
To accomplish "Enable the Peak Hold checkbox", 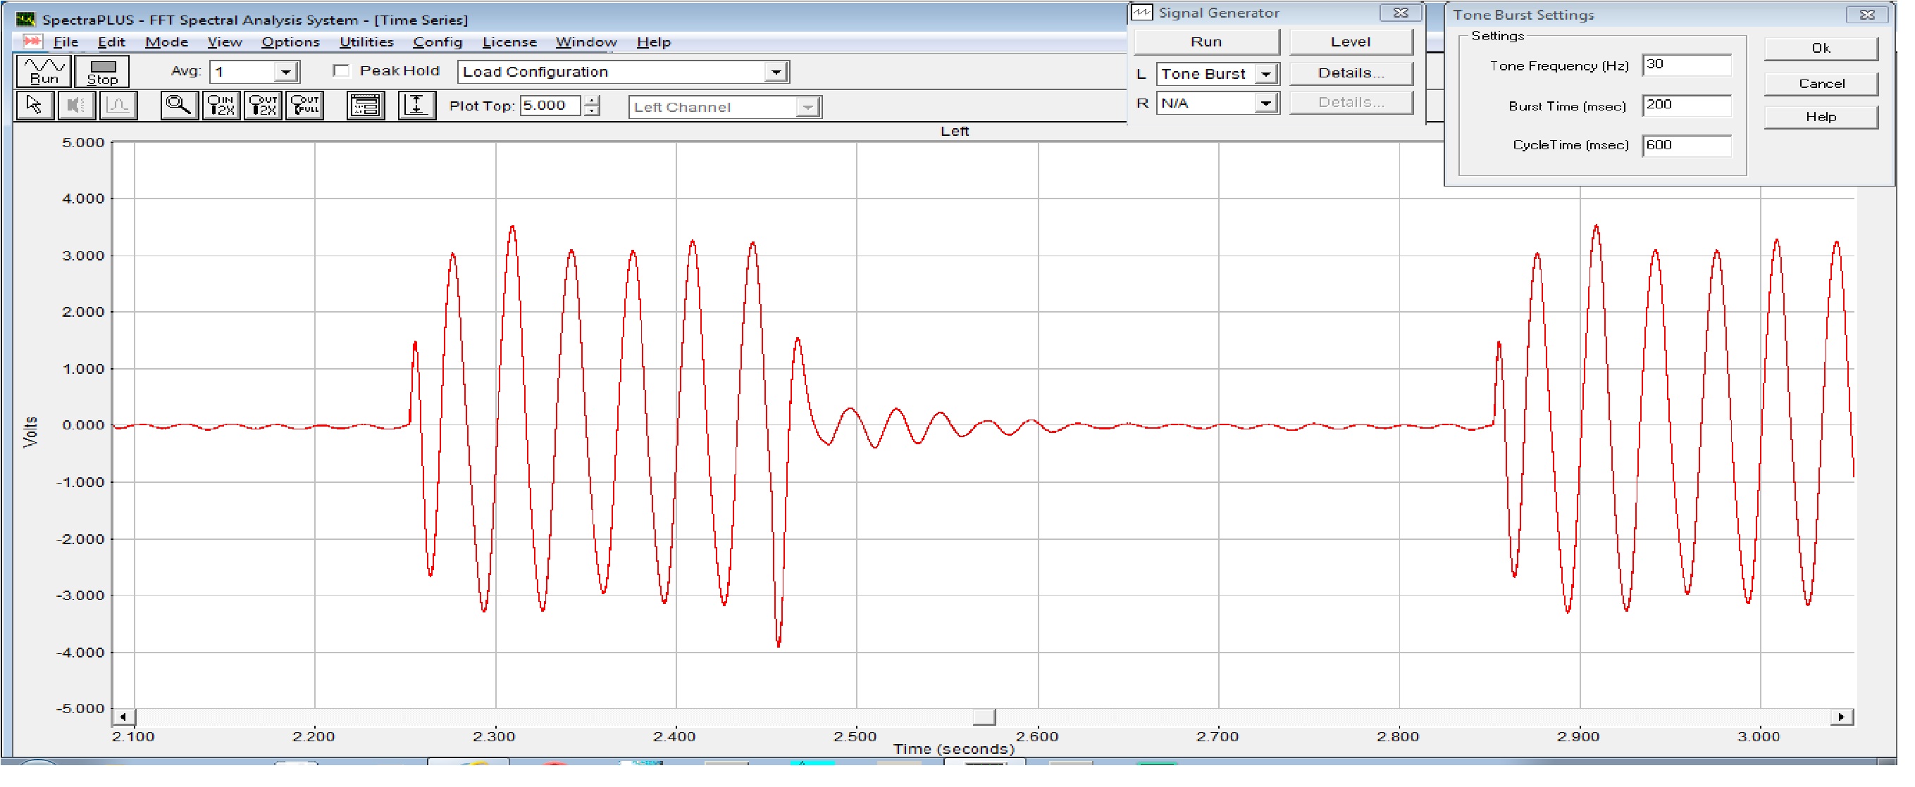I will click(x=341, y=70).
